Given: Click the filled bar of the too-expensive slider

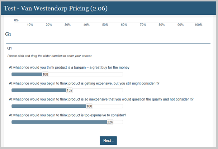Looking at the screenshot, I should click(x=59, y=122).
